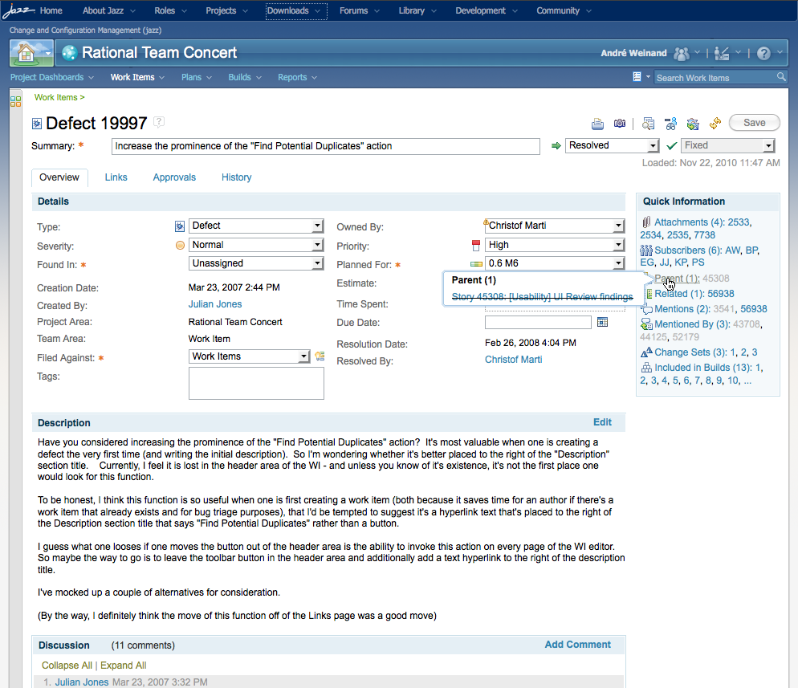Click the category browse icon beside Filed Against

click(320, 356)
